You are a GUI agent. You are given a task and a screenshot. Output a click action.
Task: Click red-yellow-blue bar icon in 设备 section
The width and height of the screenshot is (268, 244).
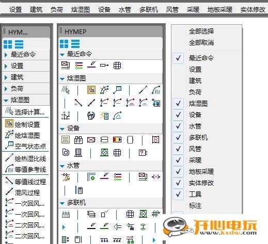(117, 139)
